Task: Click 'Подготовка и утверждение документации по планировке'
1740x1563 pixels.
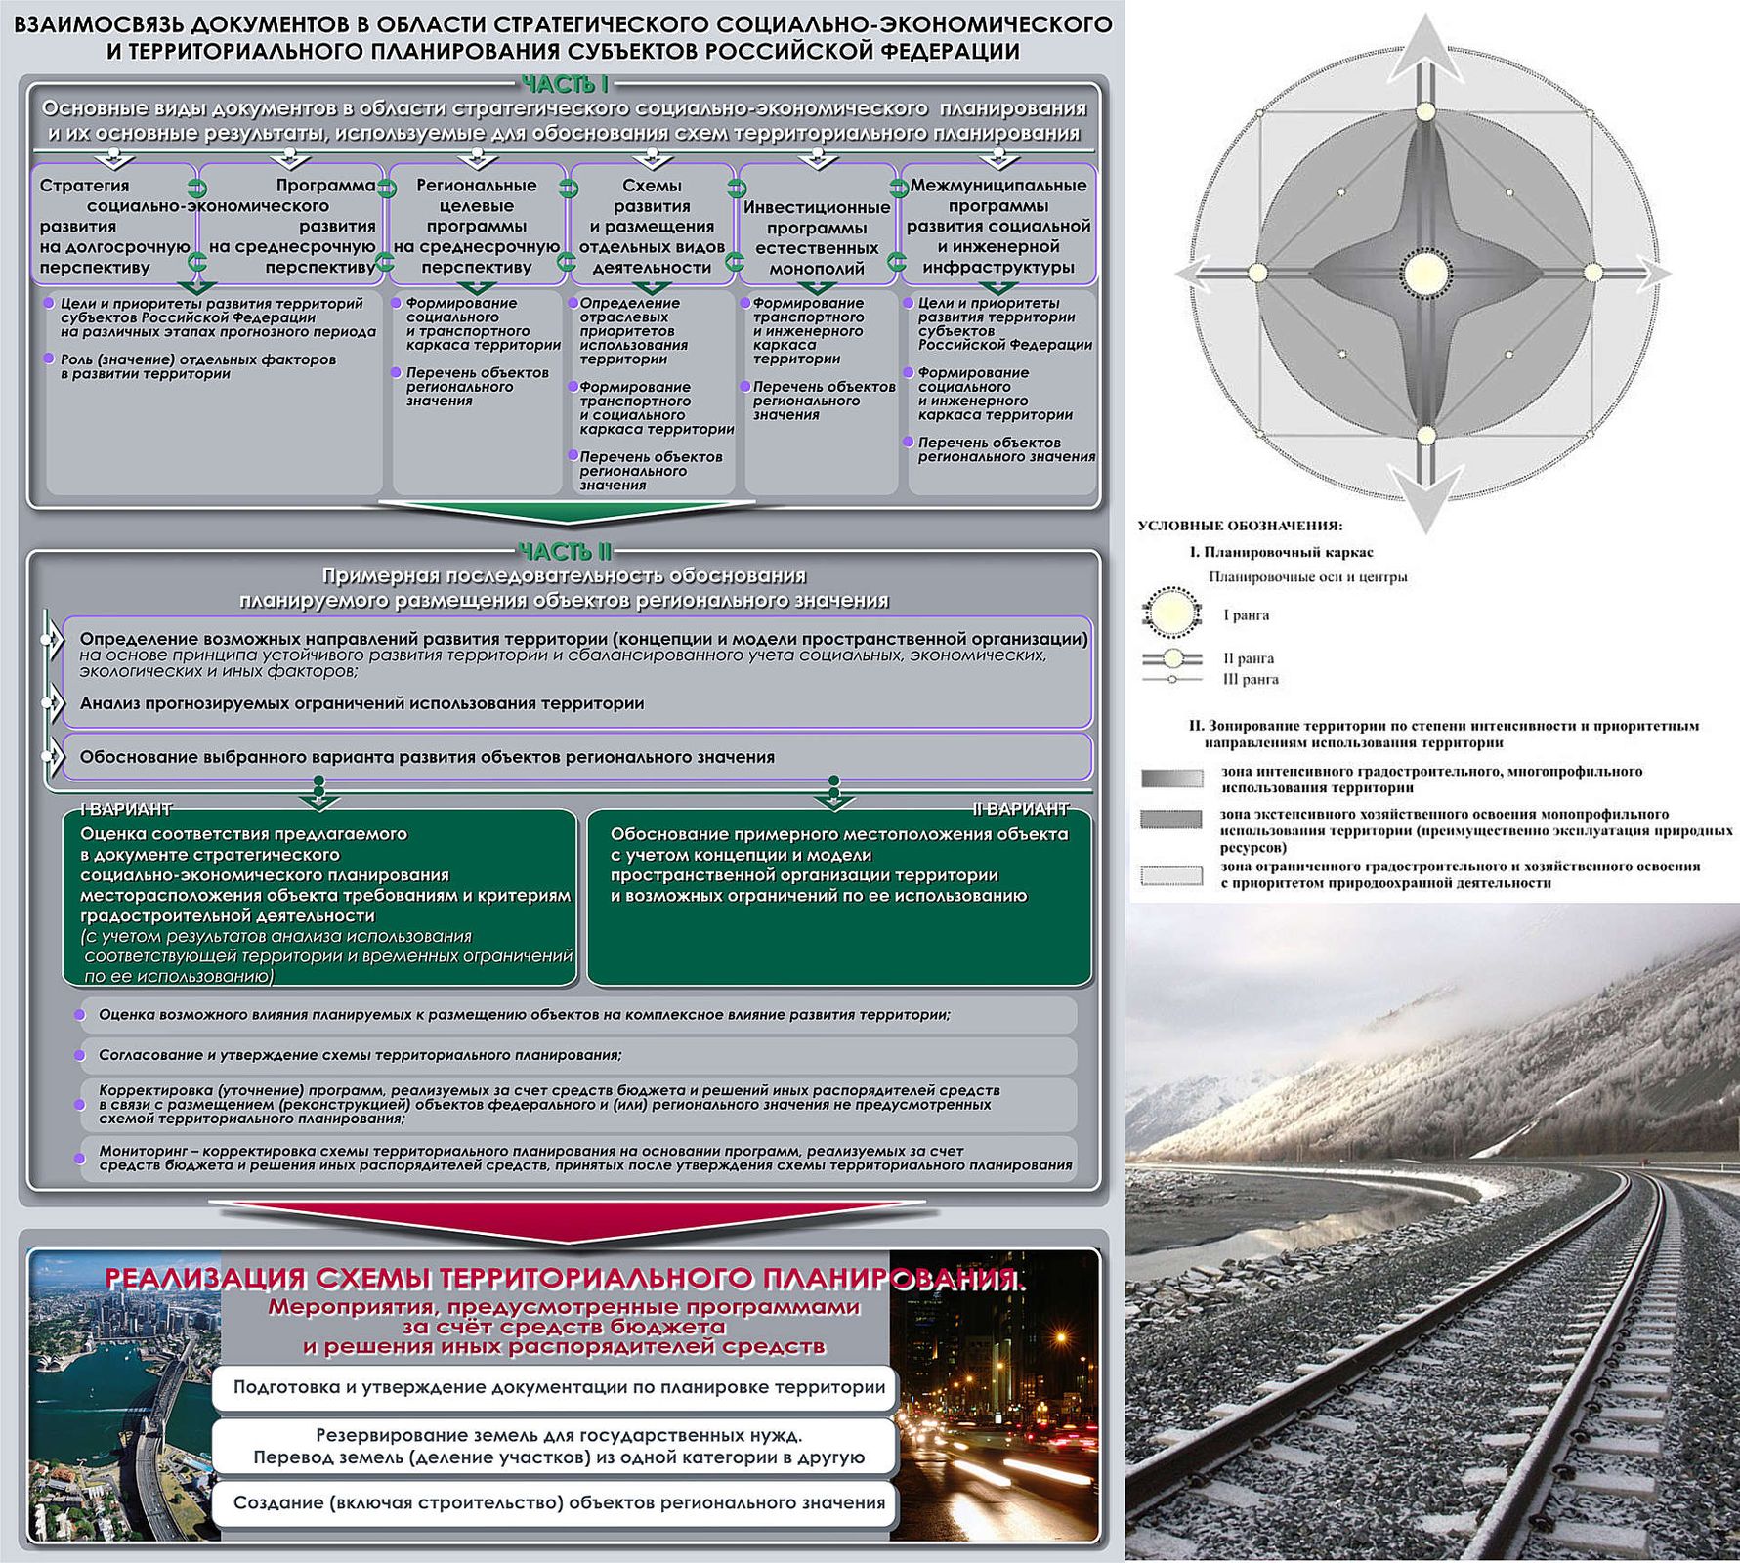Action: (554, 1388)
